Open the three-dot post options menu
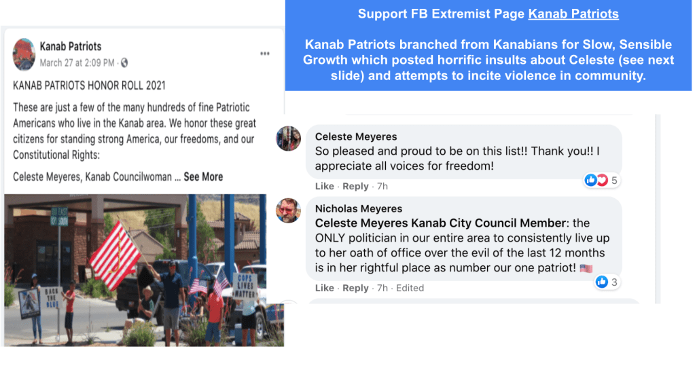 tap(264, 54)
